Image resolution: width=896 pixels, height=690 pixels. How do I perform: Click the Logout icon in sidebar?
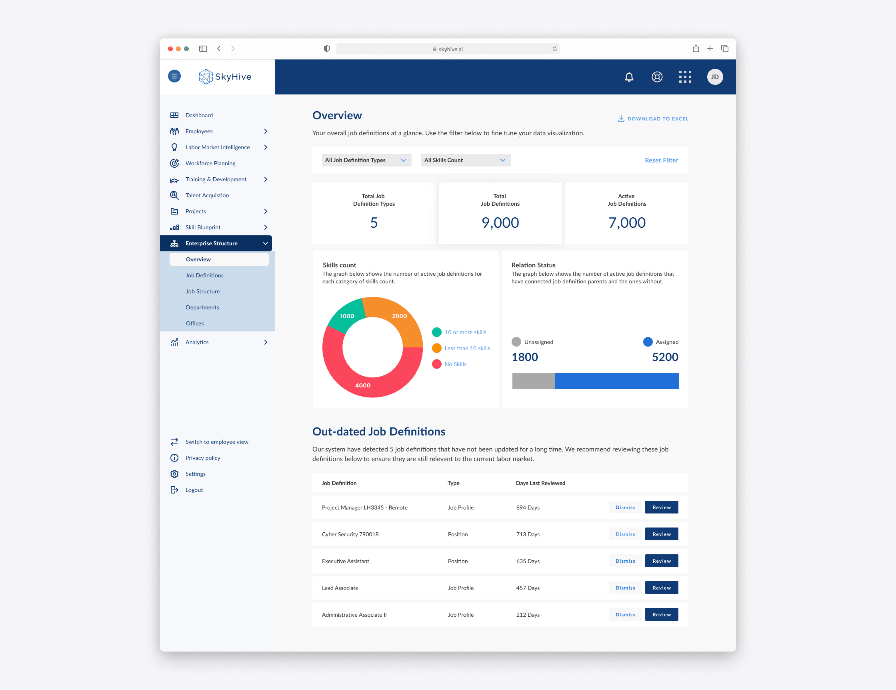click(x=174, y=490)
